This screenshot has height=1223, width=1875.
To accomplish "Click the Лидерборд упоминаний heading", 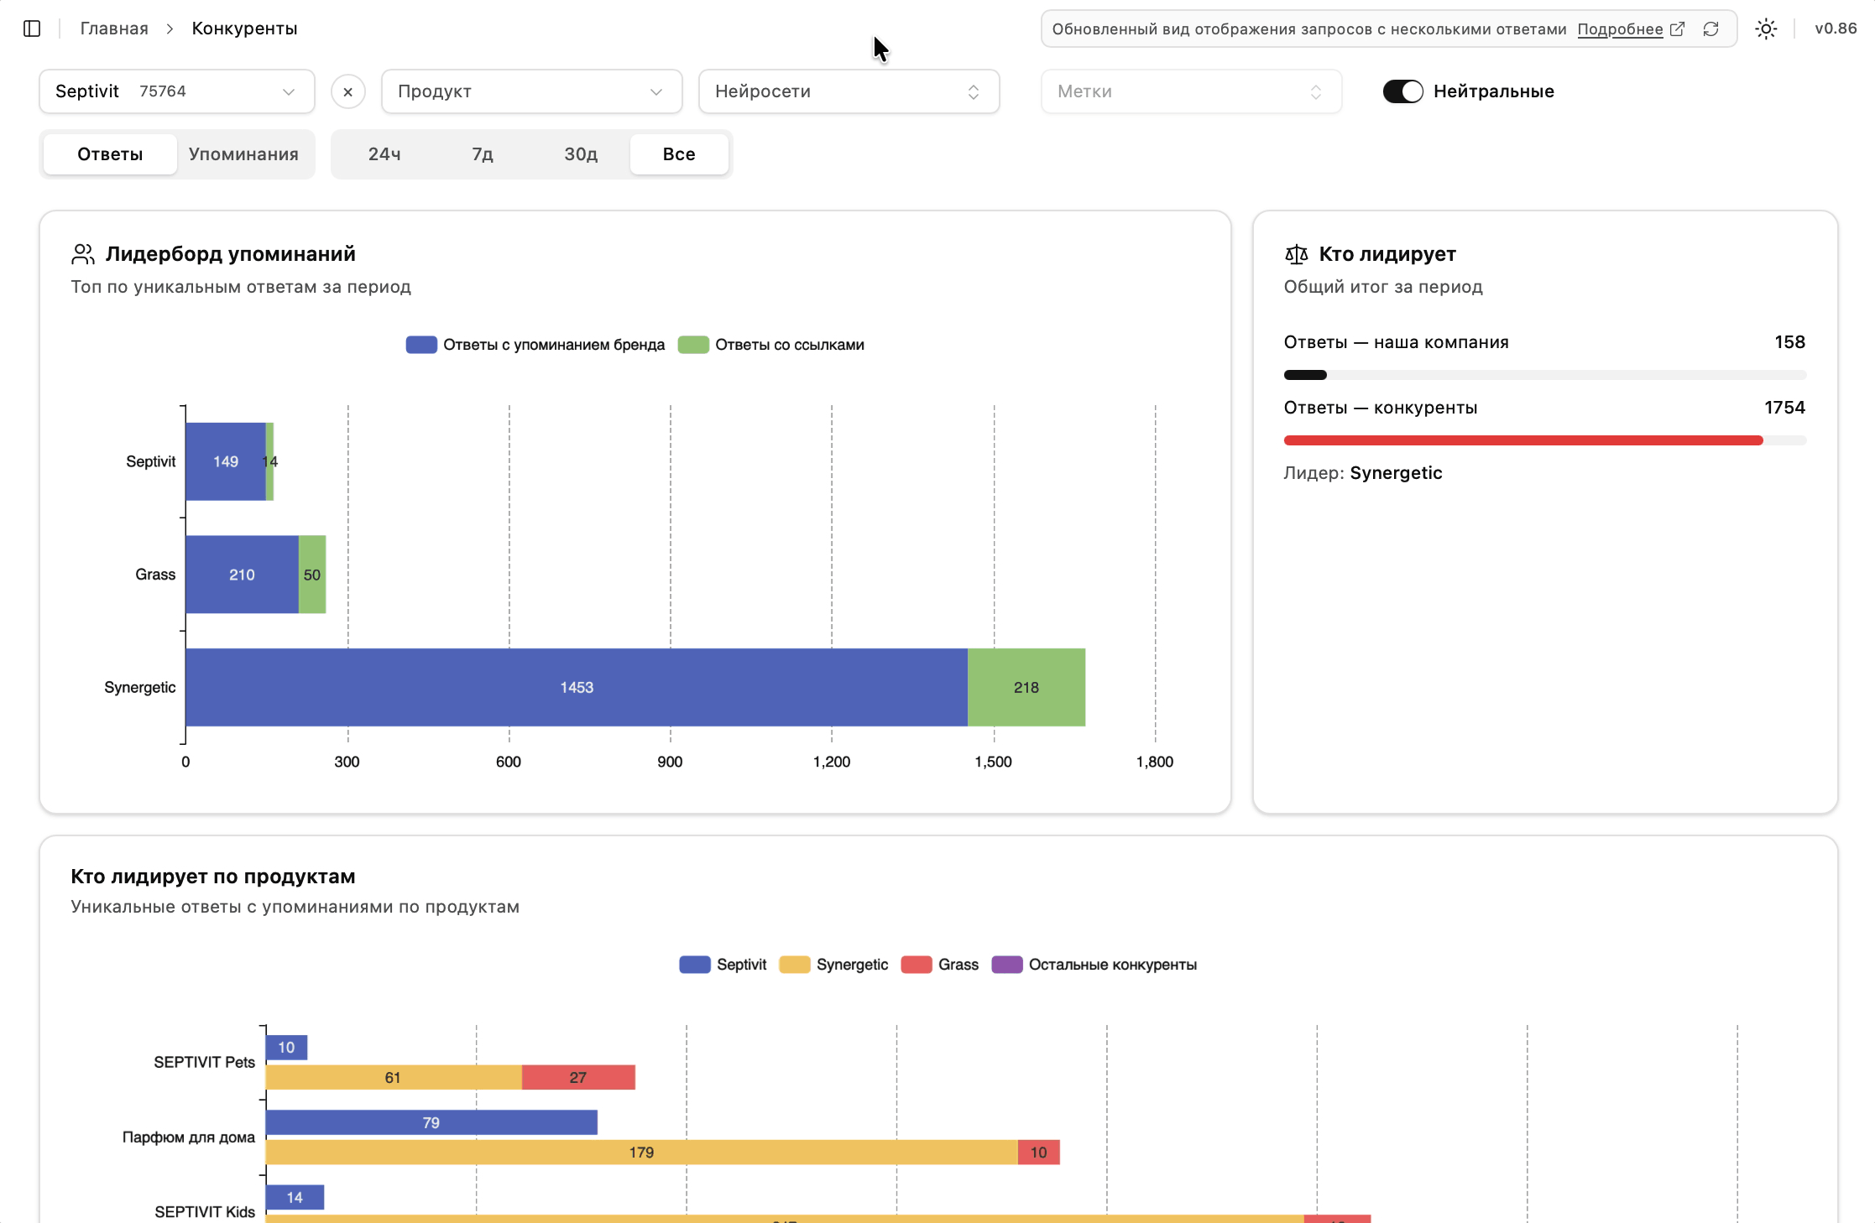I will coord(231,254).
